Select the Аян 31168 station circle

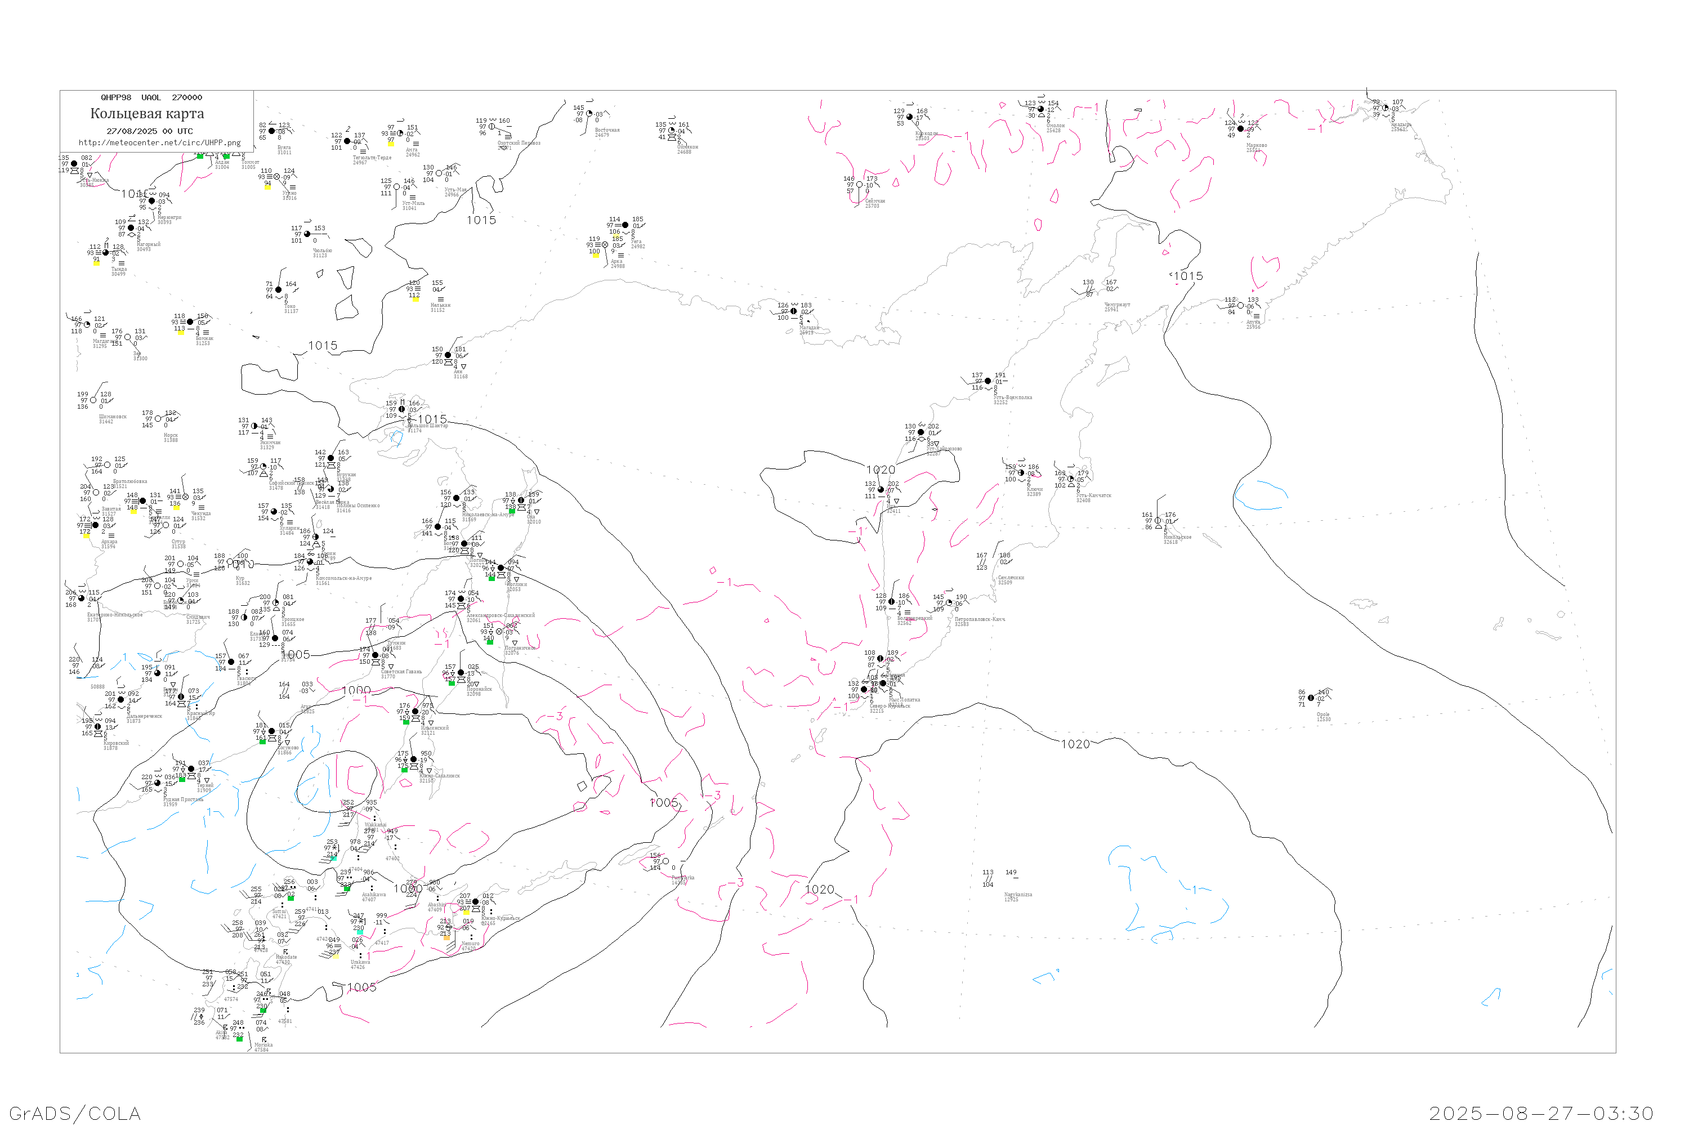click(448, 355)
